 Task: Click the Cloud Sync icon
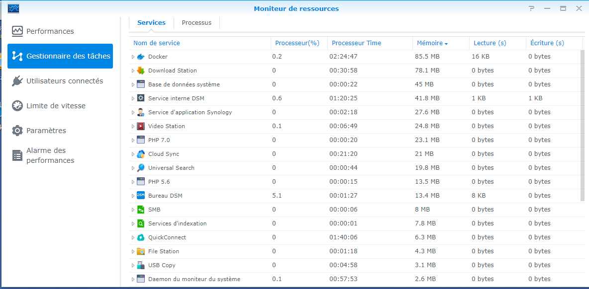[140, 154]
